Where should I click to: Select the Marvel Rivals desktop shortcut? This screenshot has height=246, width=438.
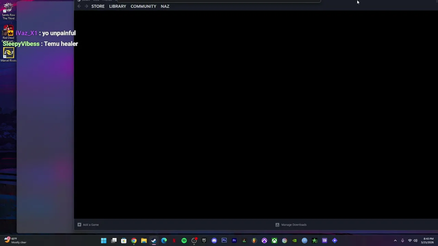tap(8, 55)
